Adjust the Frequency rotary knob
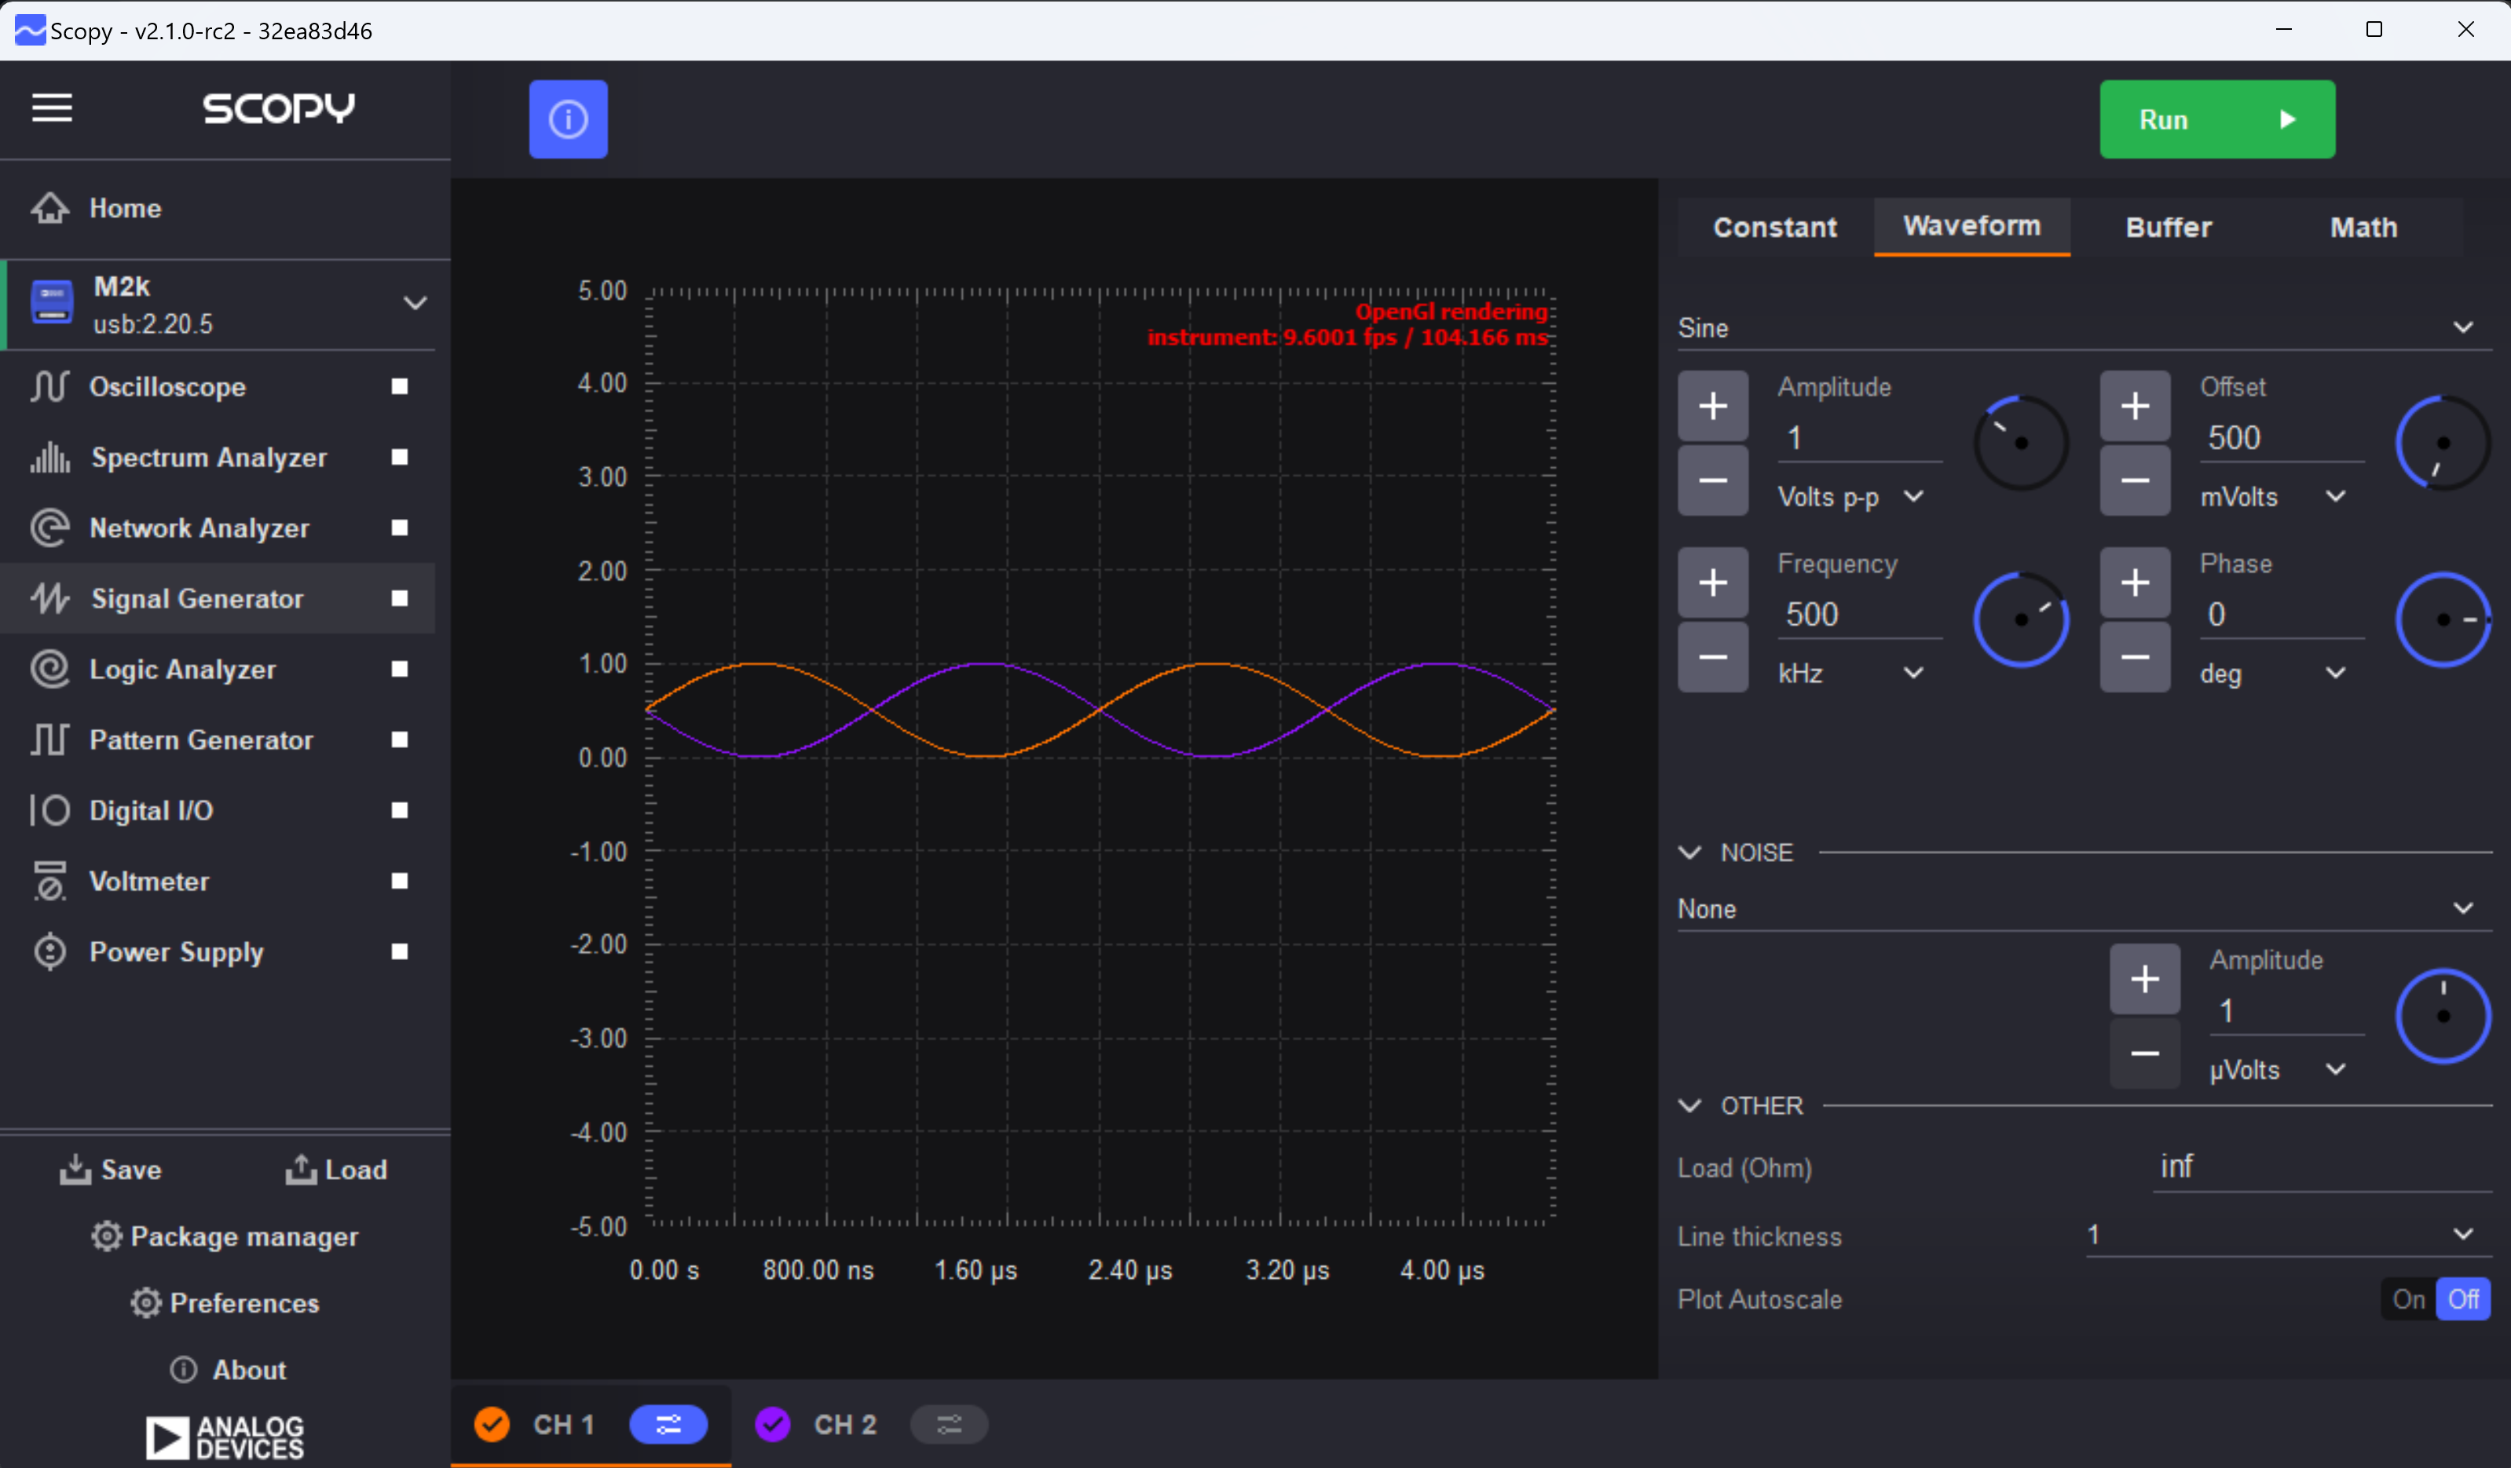The image size is (2511, 1468). (2021, 619)
